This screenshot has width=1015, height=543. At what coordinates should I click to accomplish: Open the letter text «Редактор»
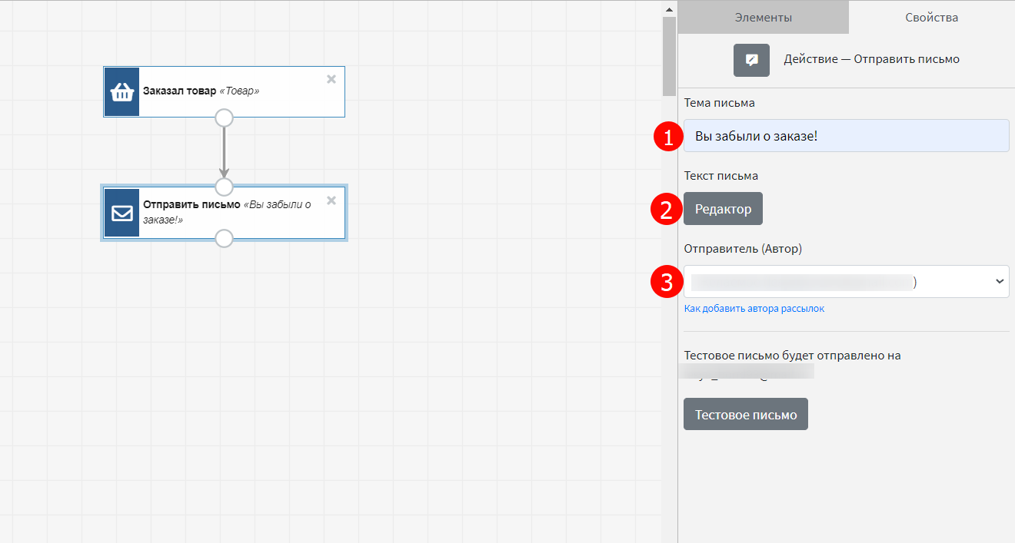coord(723,208)
